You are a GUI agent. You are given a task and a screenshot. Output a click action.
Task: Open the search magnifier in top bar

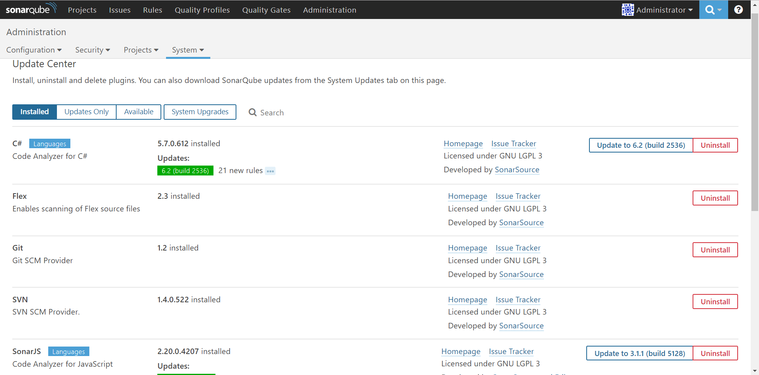714,9
